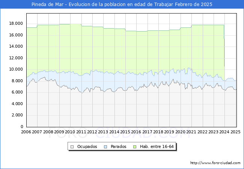Screen dimensions: 244x169
Task: Click the 2017 x-axis year label
Action: (x=148, y=132)
